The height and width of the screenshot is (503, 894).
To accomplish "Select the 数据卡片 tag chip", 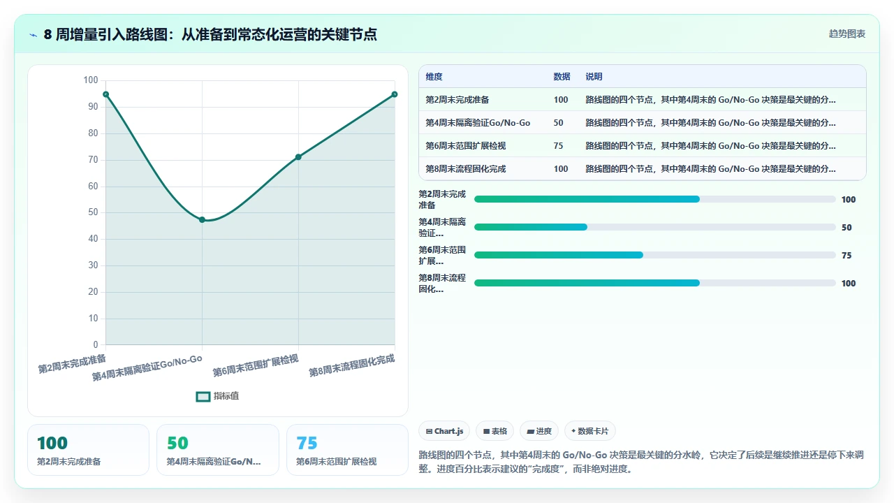I will [590, 431].
